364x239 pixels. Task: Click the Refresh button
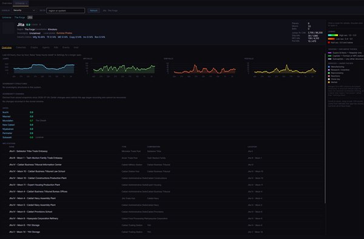(x=93, y=11)
